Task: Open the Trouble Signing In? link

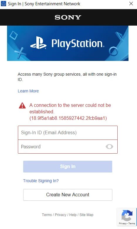Action: point(41,181)
